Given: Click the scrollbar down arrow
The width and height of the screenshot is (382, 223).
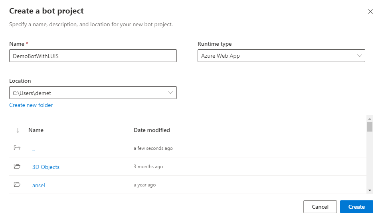Looking at the screenshot, I should (370, 190).
